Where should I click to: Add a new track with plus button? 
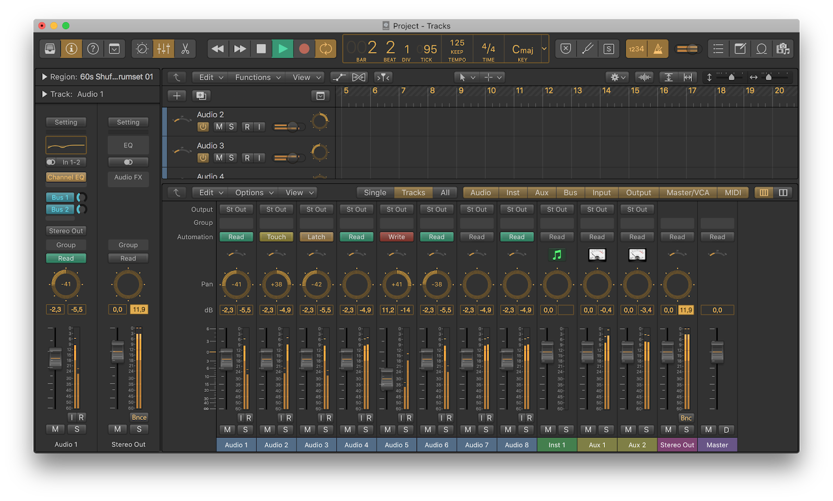click(177, 96)
